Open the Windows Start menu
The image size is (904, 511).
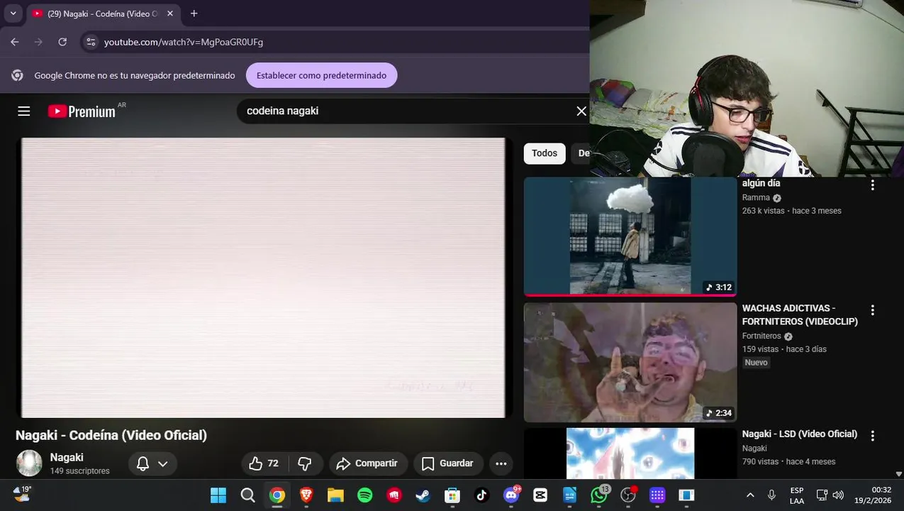pyautogui.click(x=218, y=495)
